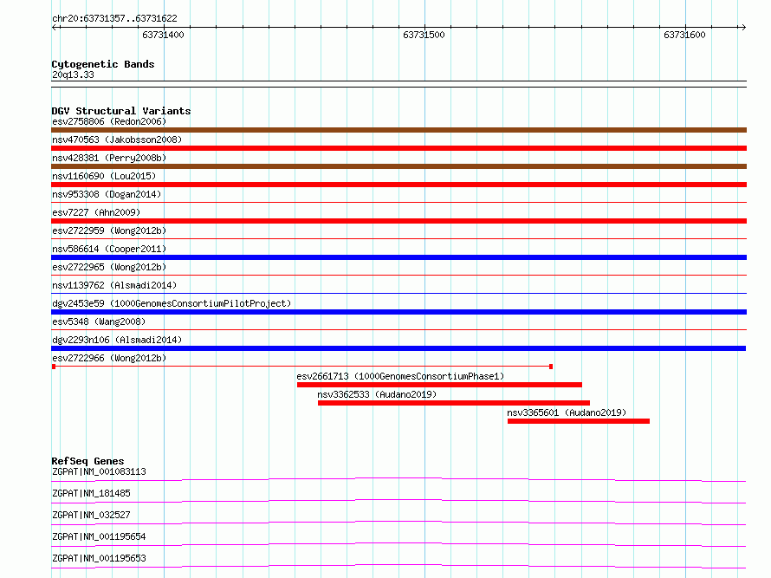Click the 63731400 ruler position label
The width and height of the screenshot is (771, 578).
(x=163, y=35)
